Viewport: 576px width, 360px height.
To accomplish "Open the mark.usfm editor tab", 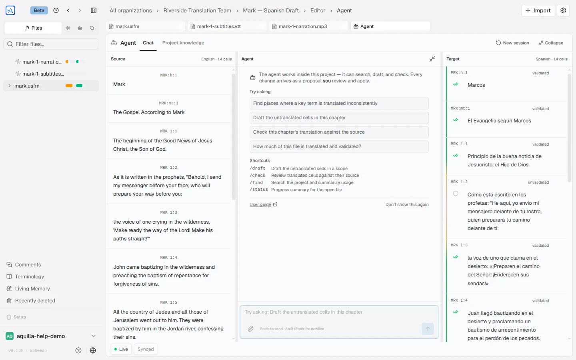I will click(146, 26).
